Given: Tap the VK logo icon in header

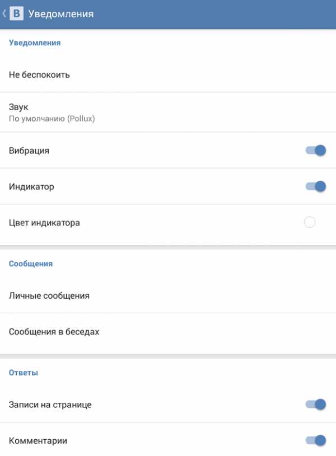Looking at the screenshot, I should (x=16, y=13).
